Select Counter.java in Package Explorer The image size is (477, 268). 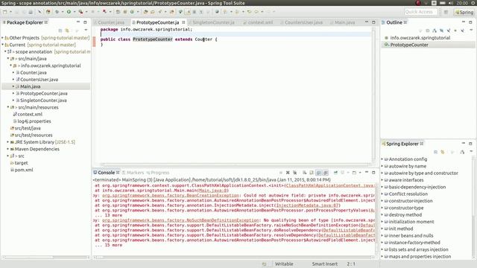pyautogui.click(x=33, y=73)
